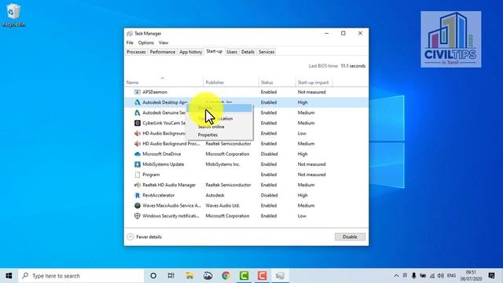This screenshot has height=283, width=503.
Task: Switch to the App history tab
Action: click(x=190, y=52)
